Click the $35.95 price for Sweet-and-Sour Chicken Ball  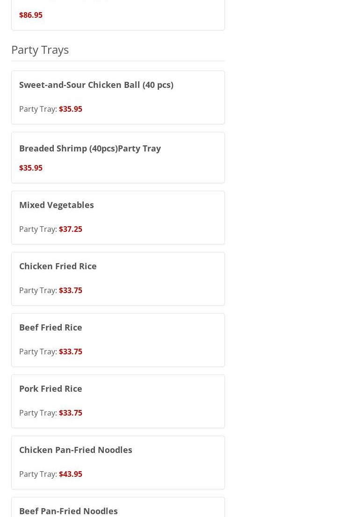click(x=71, y=109)
